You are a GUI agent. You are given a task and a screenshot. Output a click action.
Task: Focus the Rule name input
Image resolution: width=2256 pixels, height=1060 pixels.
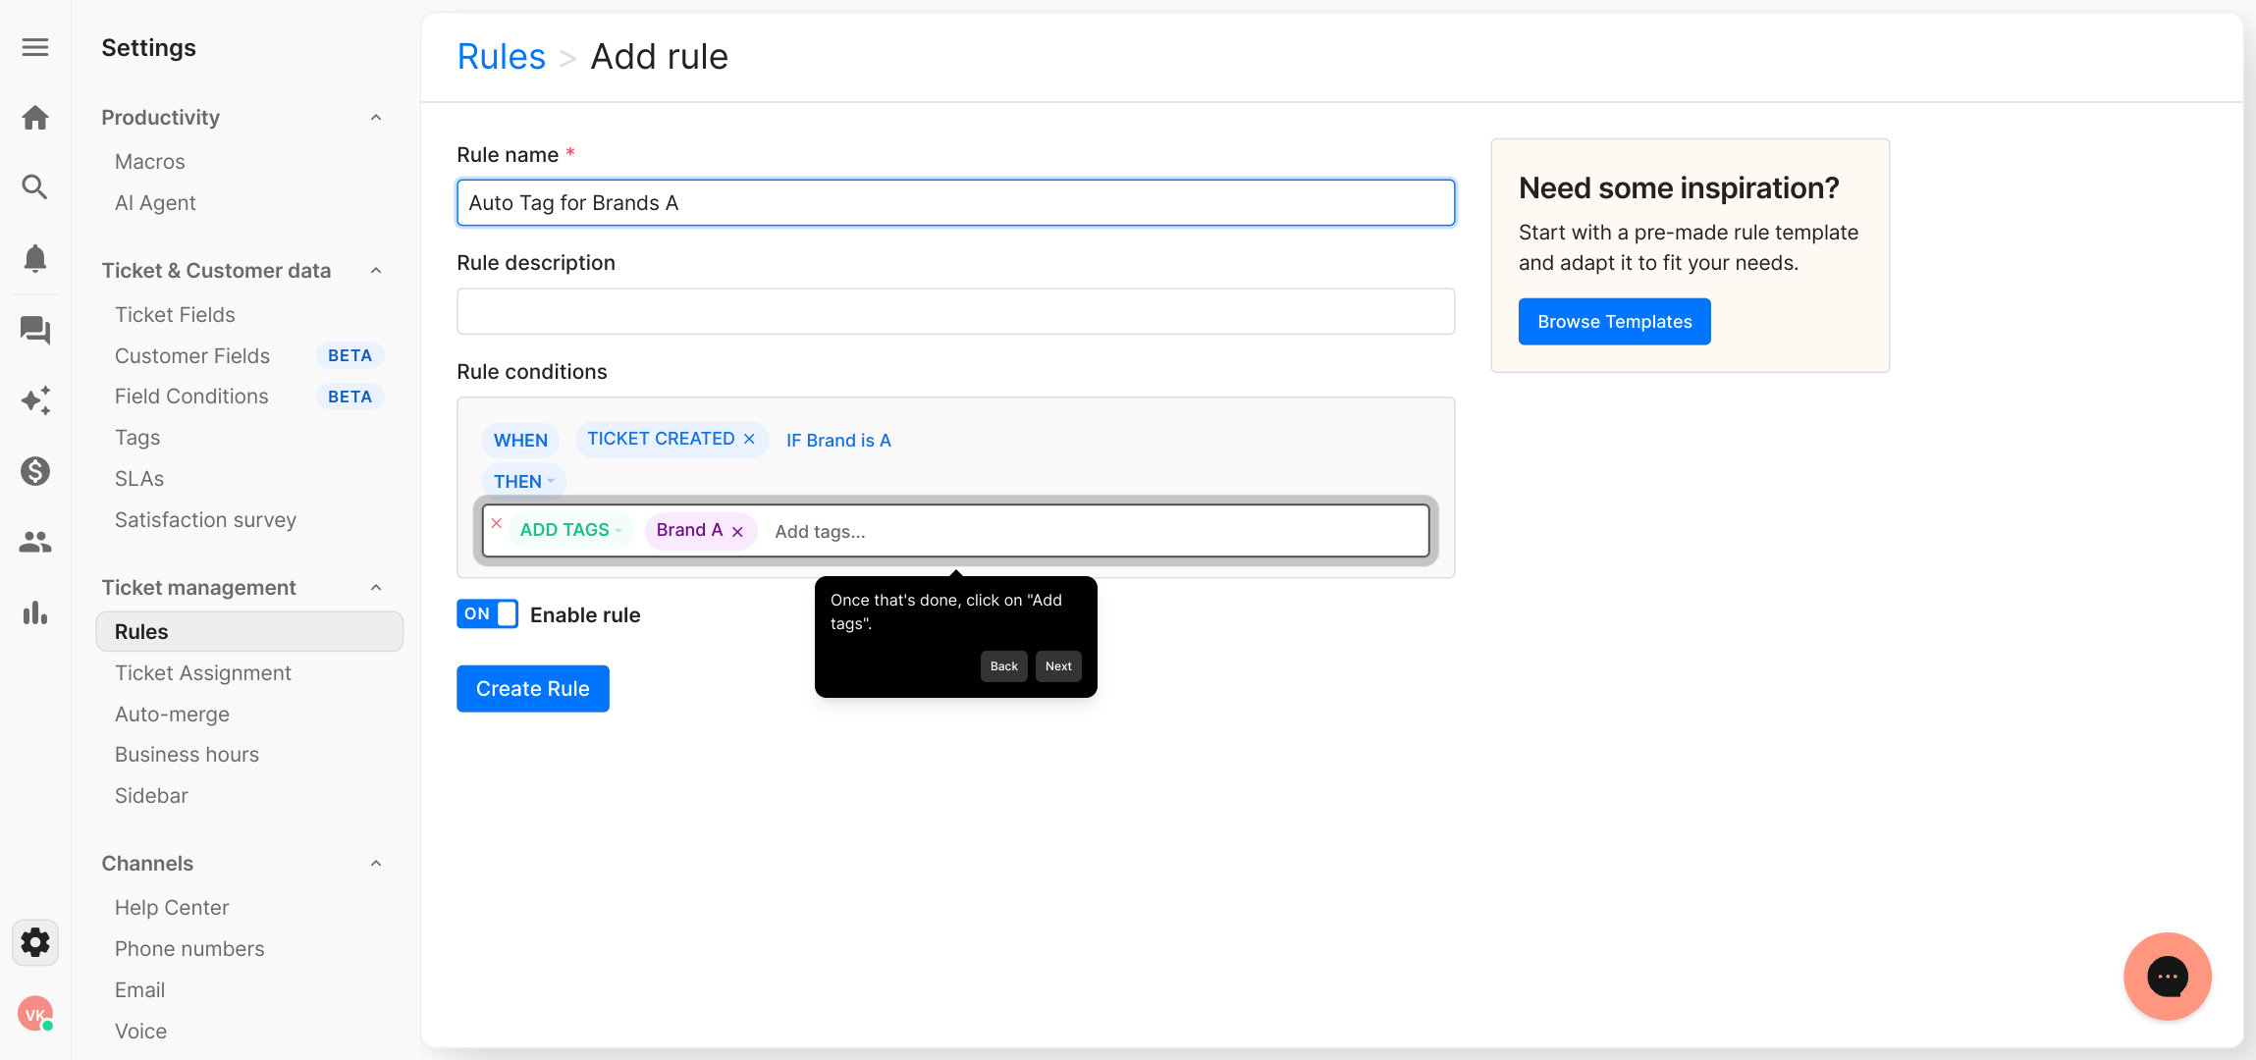955,203
